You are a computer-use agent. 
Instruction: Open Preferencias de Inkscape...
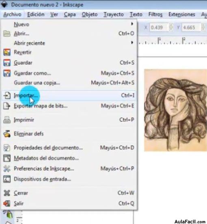69,168
